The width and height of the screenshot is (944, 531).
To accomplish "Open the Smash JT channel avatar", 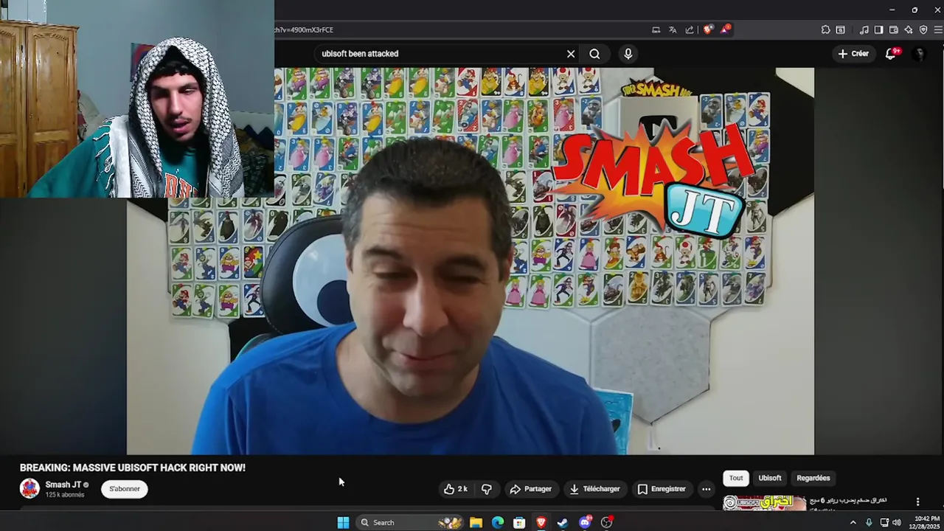I will pos(29,488).
